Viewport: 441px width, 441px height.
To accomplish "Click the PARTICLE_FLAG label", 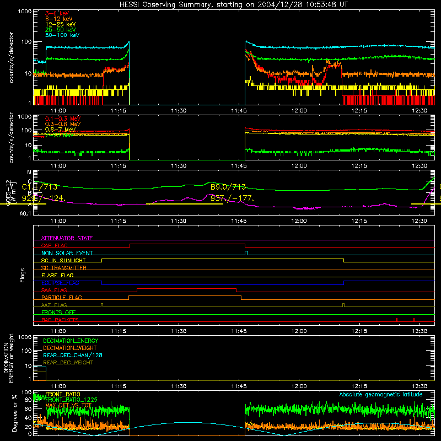I will pyautogui.click(x=62, y=298).
